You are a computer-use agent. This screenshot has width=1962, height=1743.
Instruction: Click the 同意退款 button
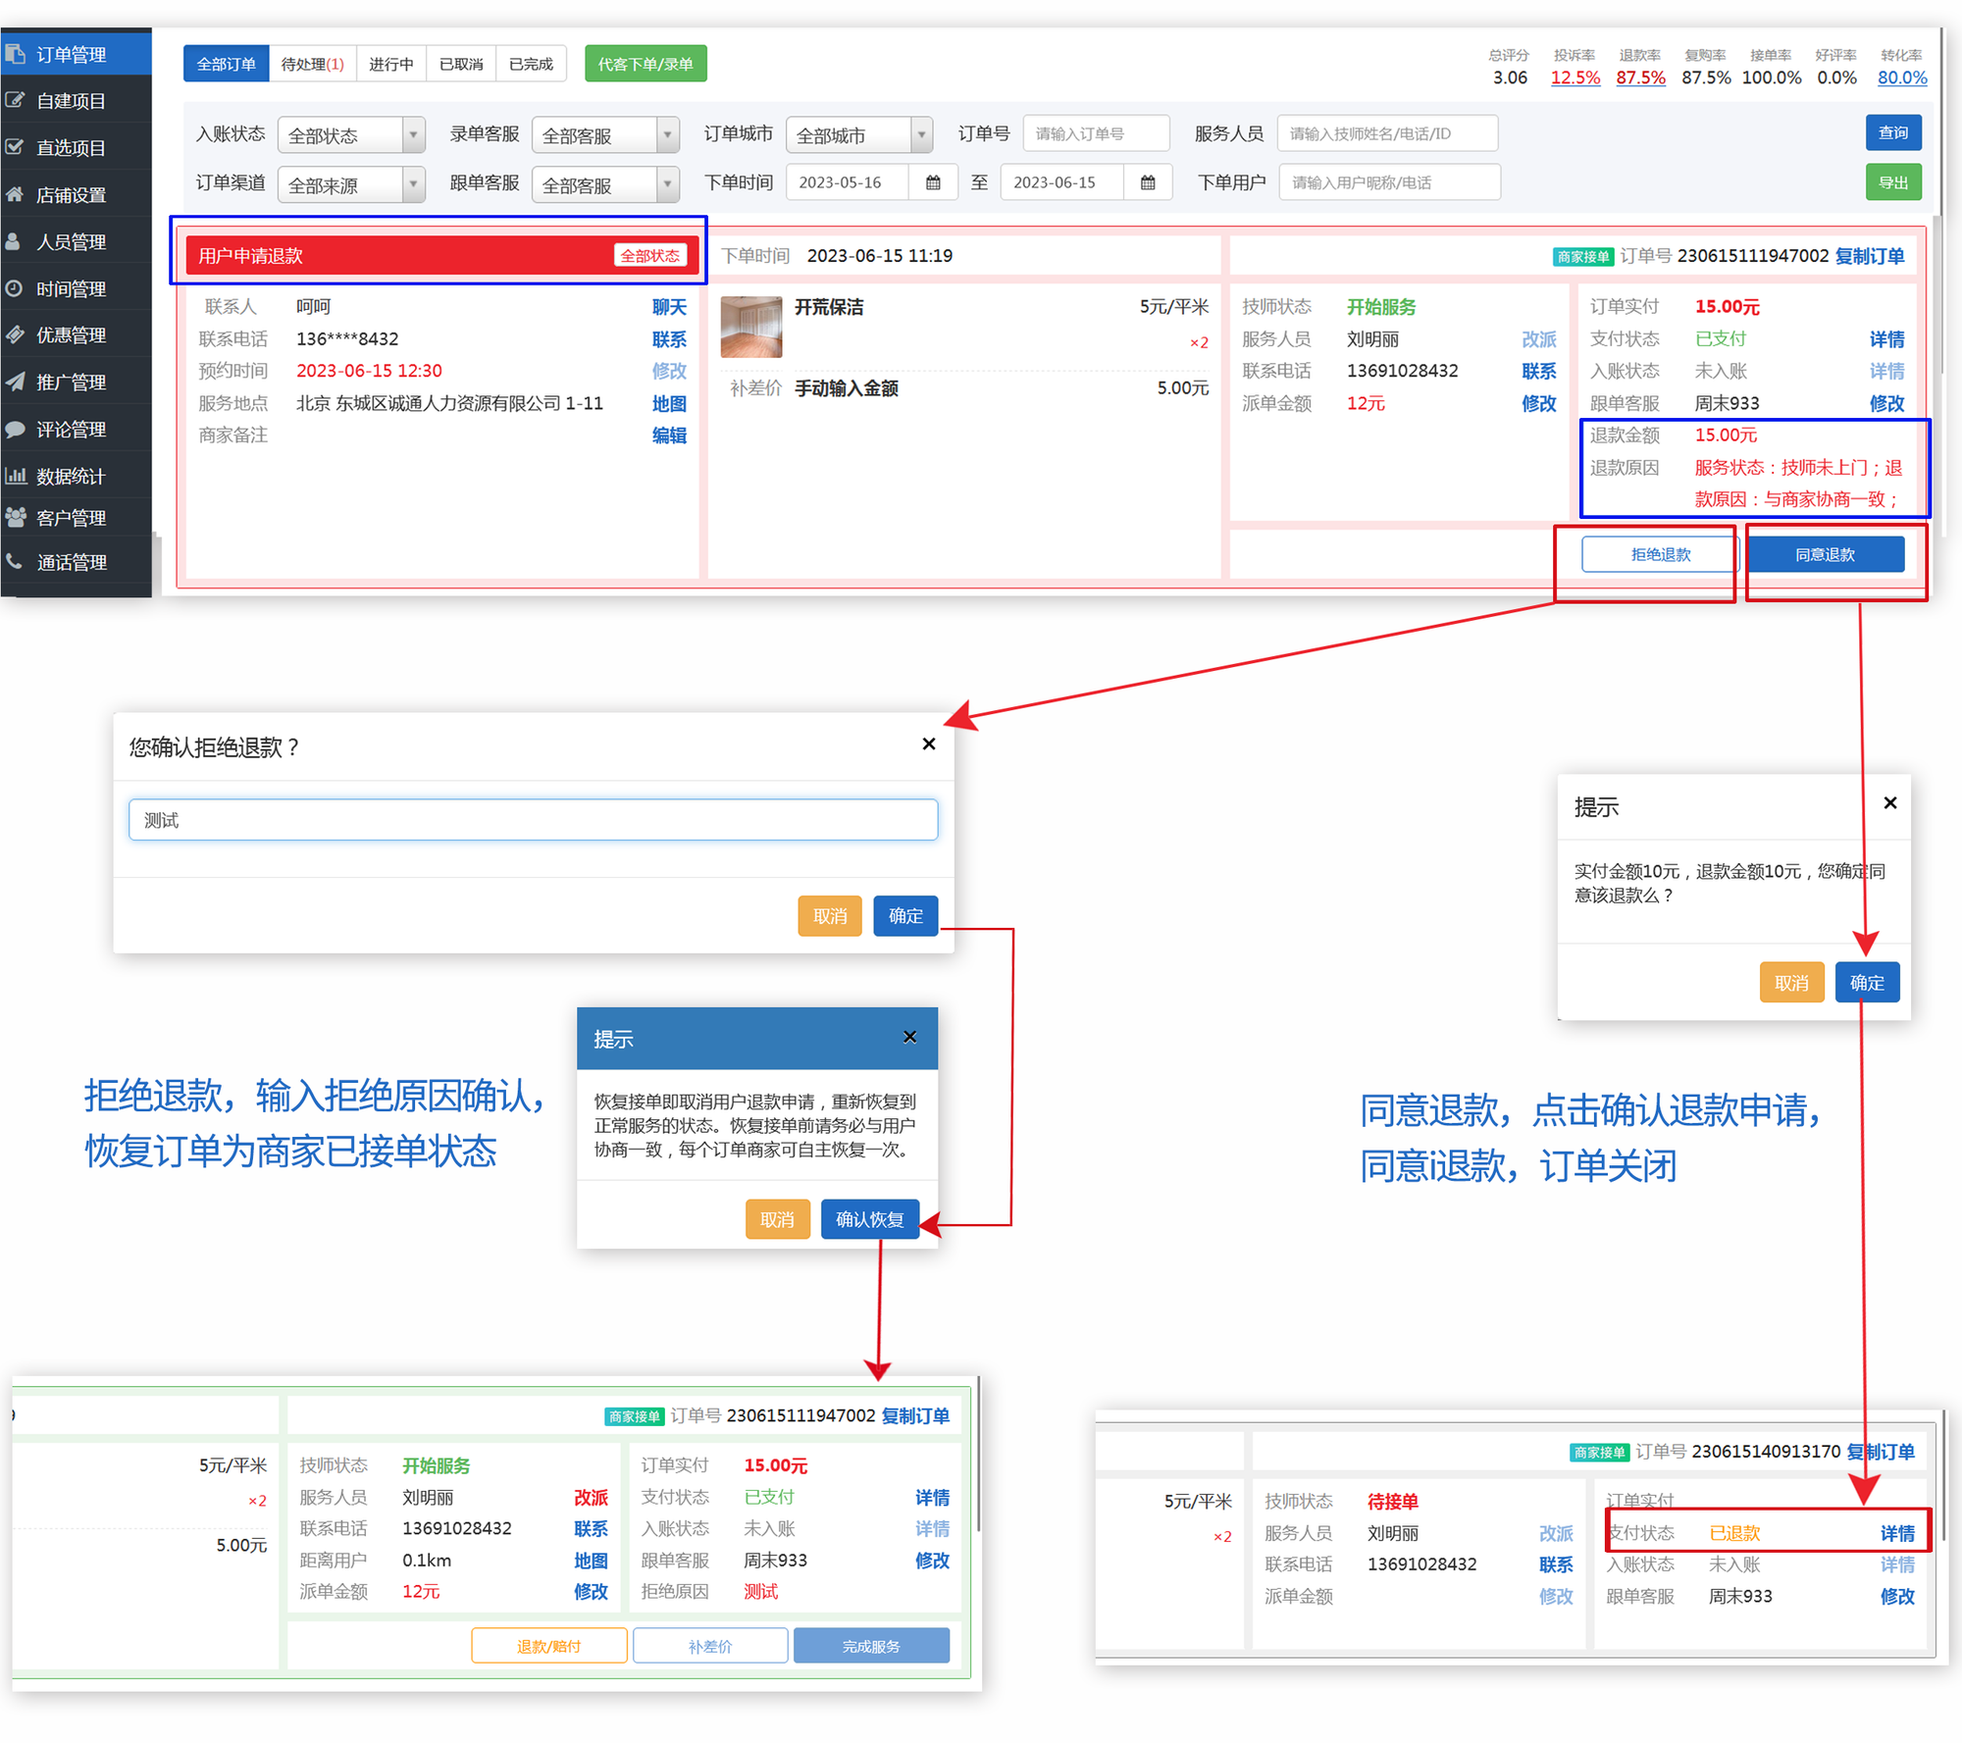click(x=1825, y=554)
